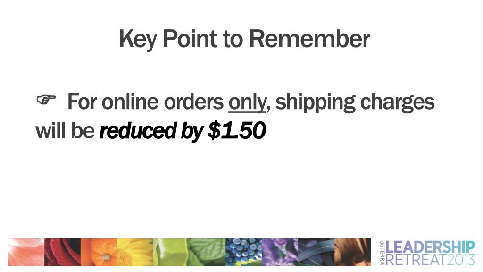Click the RETREAT logo text

click(x=416, y=260)
